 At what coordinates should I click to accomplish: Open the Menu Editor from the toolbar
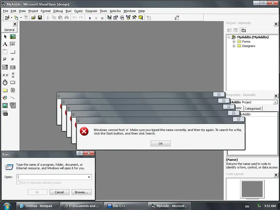(x=26, y=17)
